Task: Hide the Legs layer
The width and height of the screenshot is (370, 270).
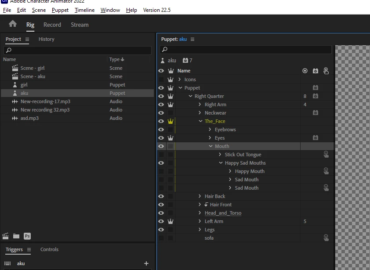Action: click(x=161, y=230)
